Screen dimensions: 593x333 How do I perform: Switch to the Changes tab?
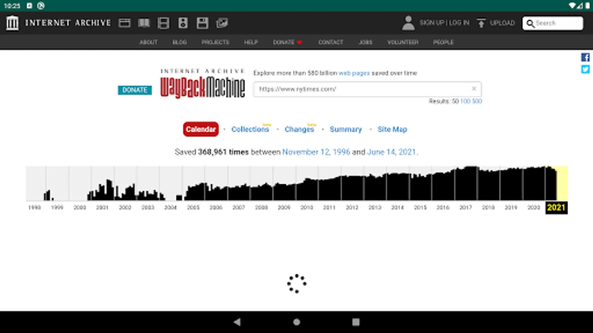point(299,129)
